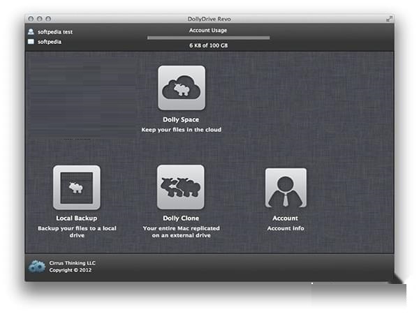Open the Account person icon
This screenshot has height=314, width=419.
pos(286,188)
